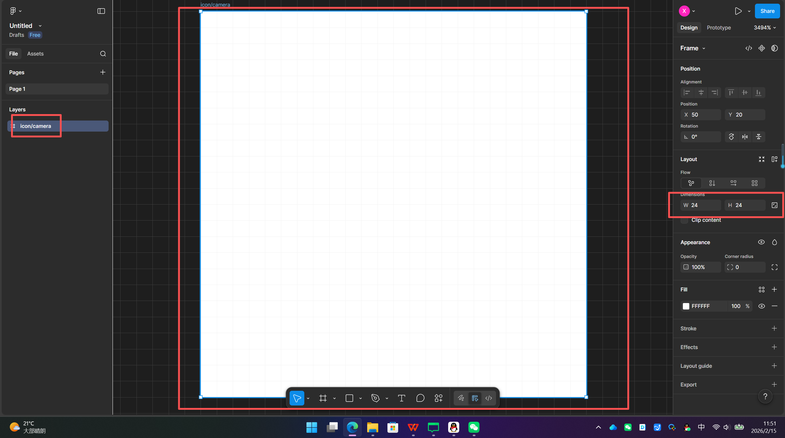Select the Comment tool

420,398
